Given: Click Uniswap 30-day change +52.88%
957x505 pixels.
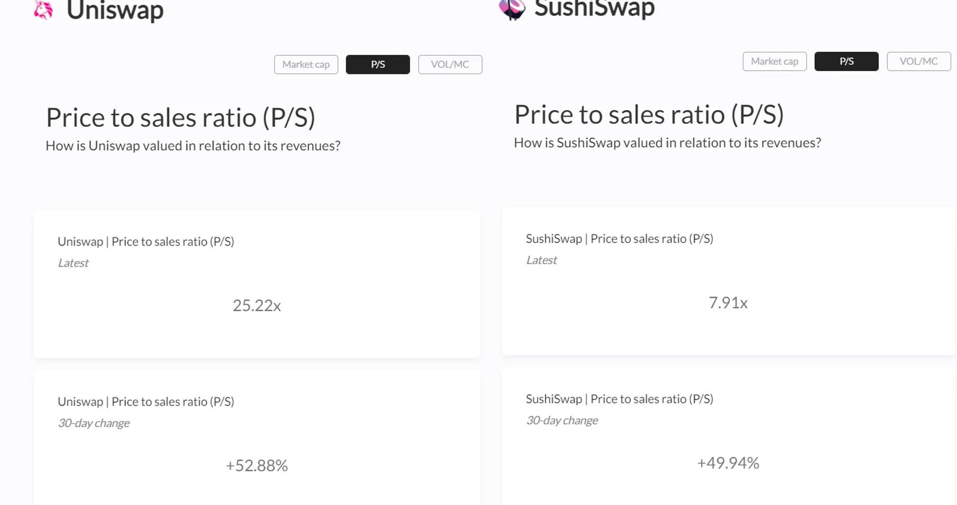Looking at the screenshot, I should coord(257,466).
